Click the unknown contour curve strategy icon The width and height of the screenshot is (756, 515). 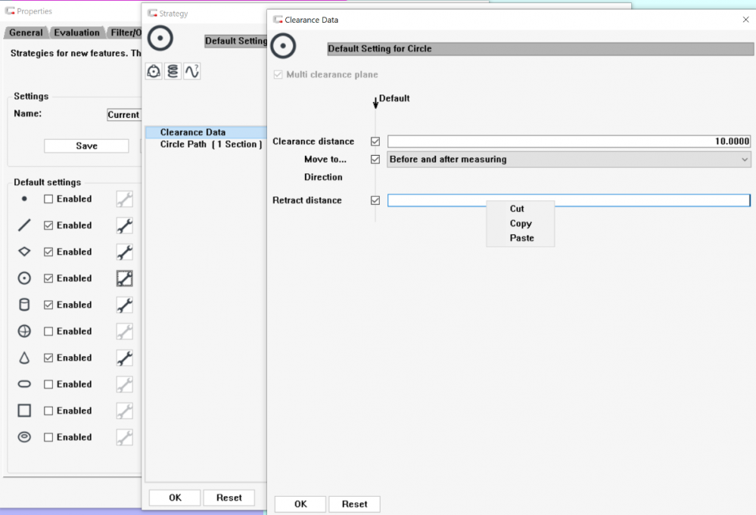[192, 72]
